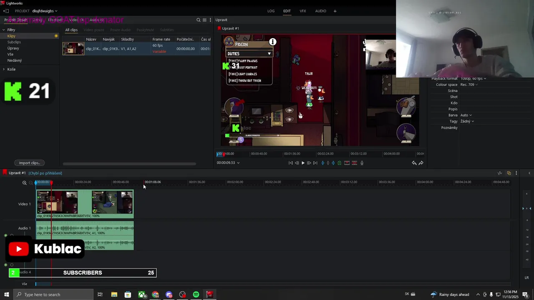The height and width of the screenshot is (300, 534).
Task: Collapse the Filtry tree section
Action: click(4, 30)
